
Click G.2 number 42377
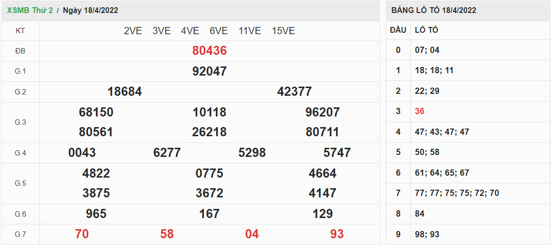[x=294, y=91]
